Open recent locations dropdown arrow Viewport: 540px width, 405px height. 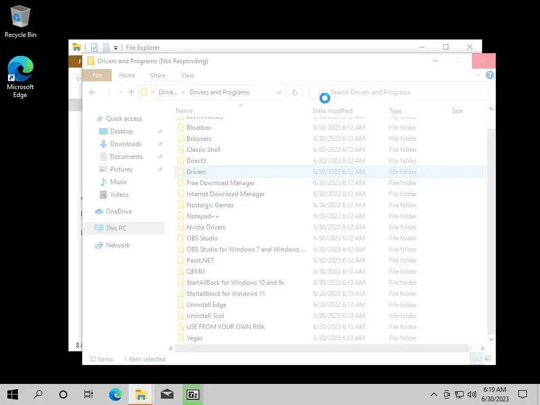(x=120, y=92)
